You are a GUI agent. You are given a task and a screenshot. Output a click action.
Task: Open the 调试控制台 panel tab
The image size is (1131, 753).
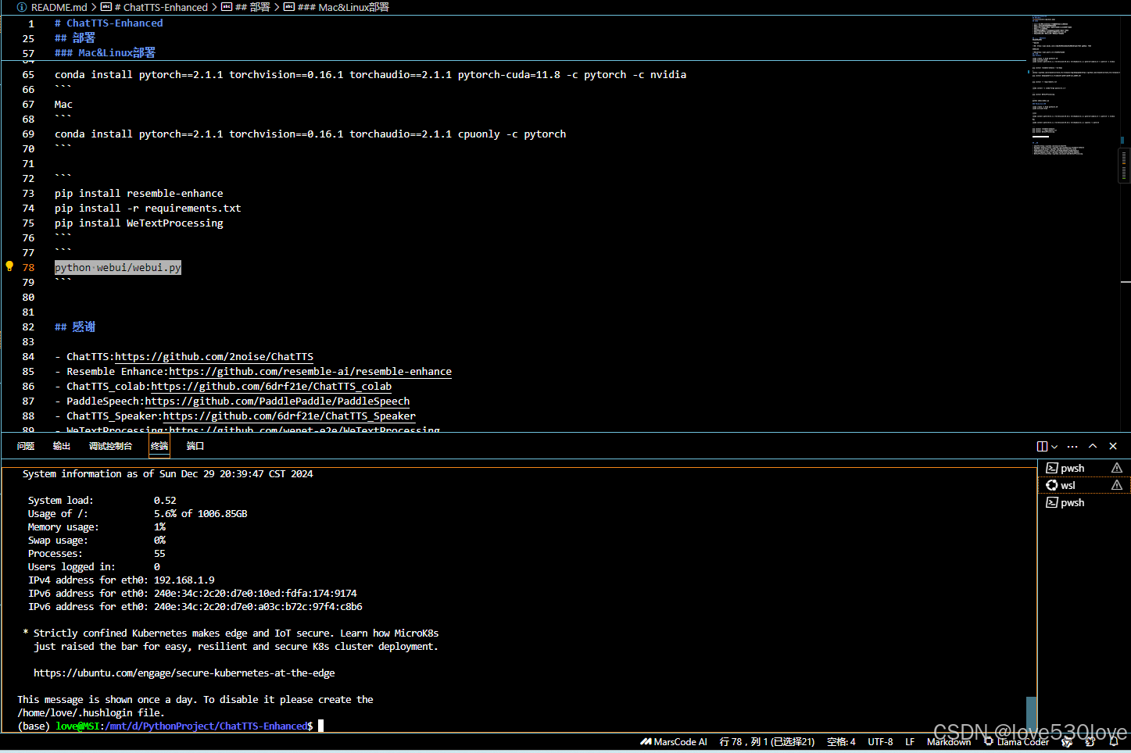pos(110,446)
